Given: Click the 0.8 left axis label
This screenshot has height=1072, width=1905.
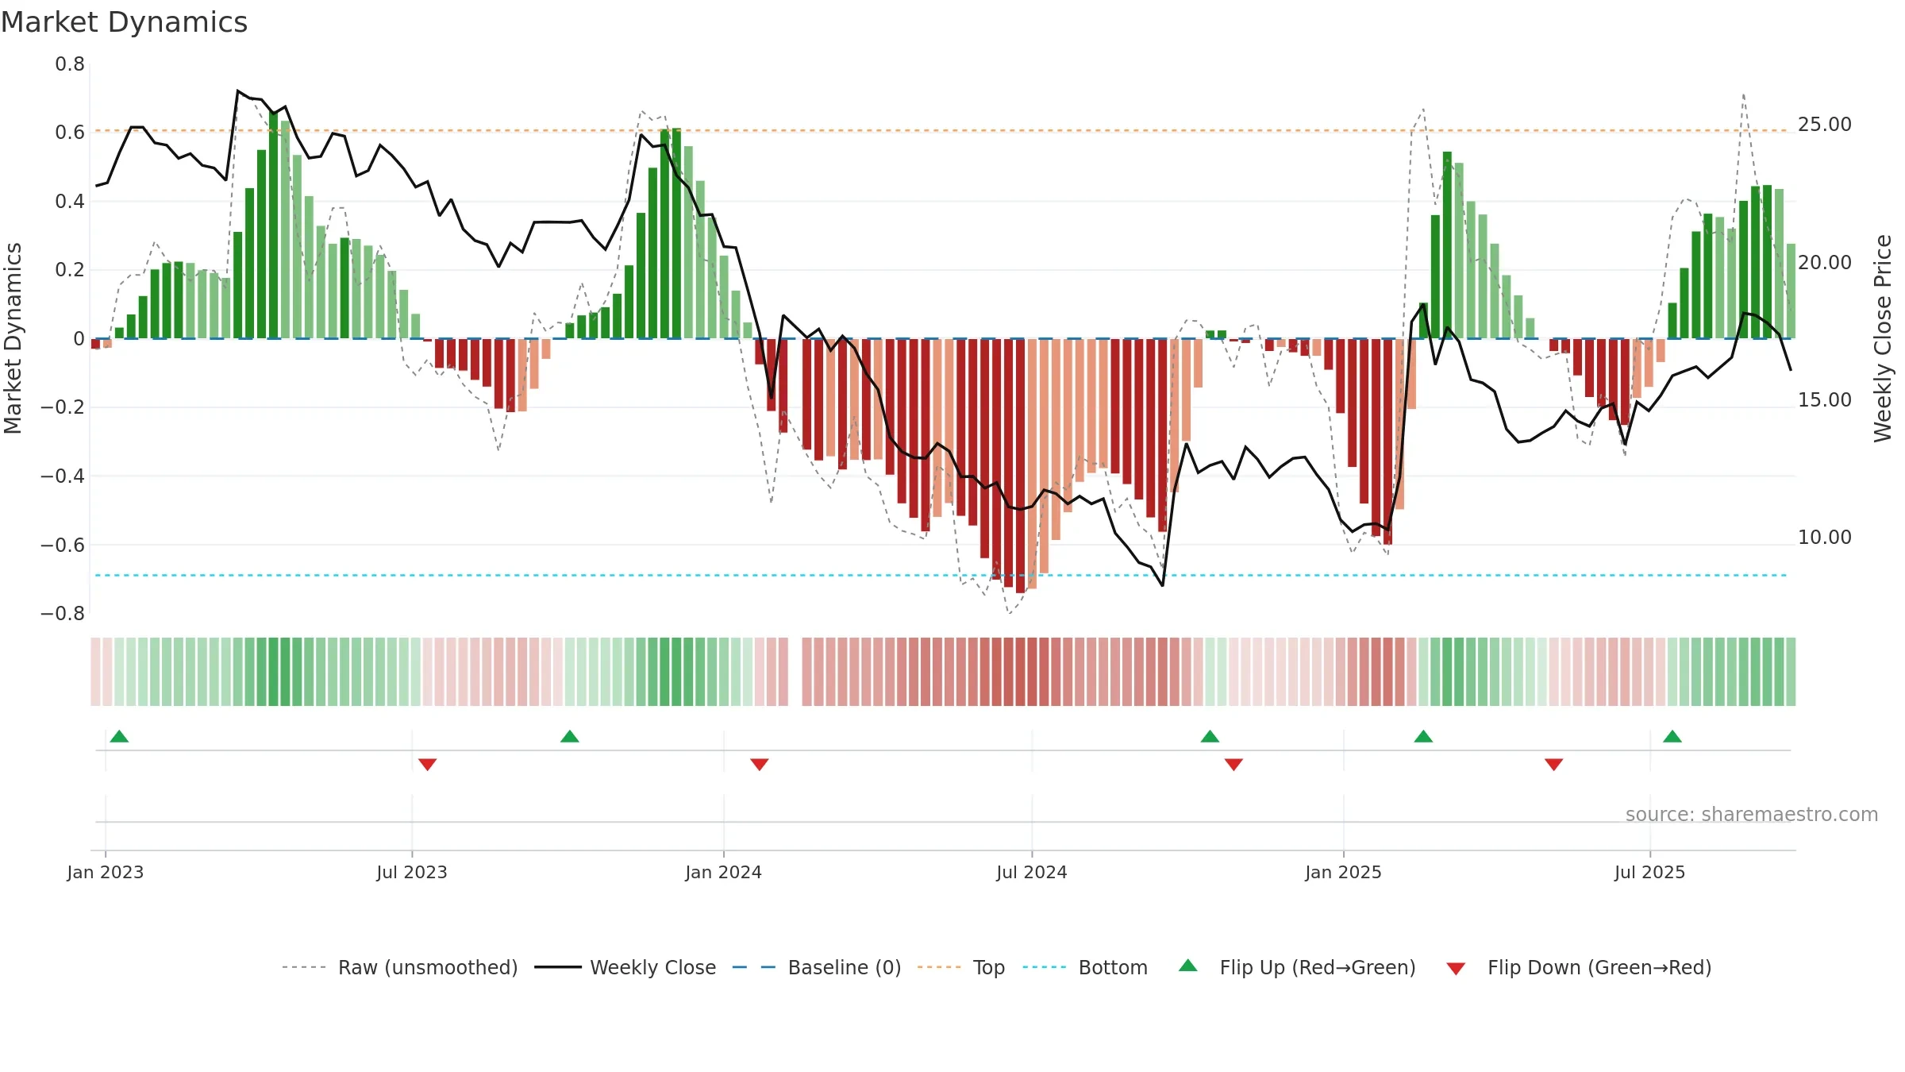Looking at the screenshot, I should (70, 64).
